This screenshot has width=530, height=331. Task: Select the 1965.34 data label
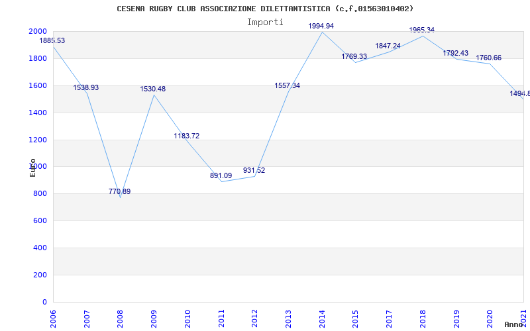coord(421,30)
